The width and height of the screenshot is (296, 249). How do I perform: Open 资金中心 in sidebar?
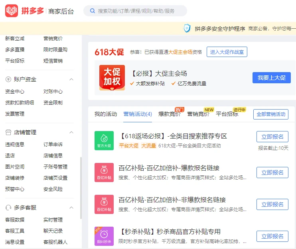15,92
